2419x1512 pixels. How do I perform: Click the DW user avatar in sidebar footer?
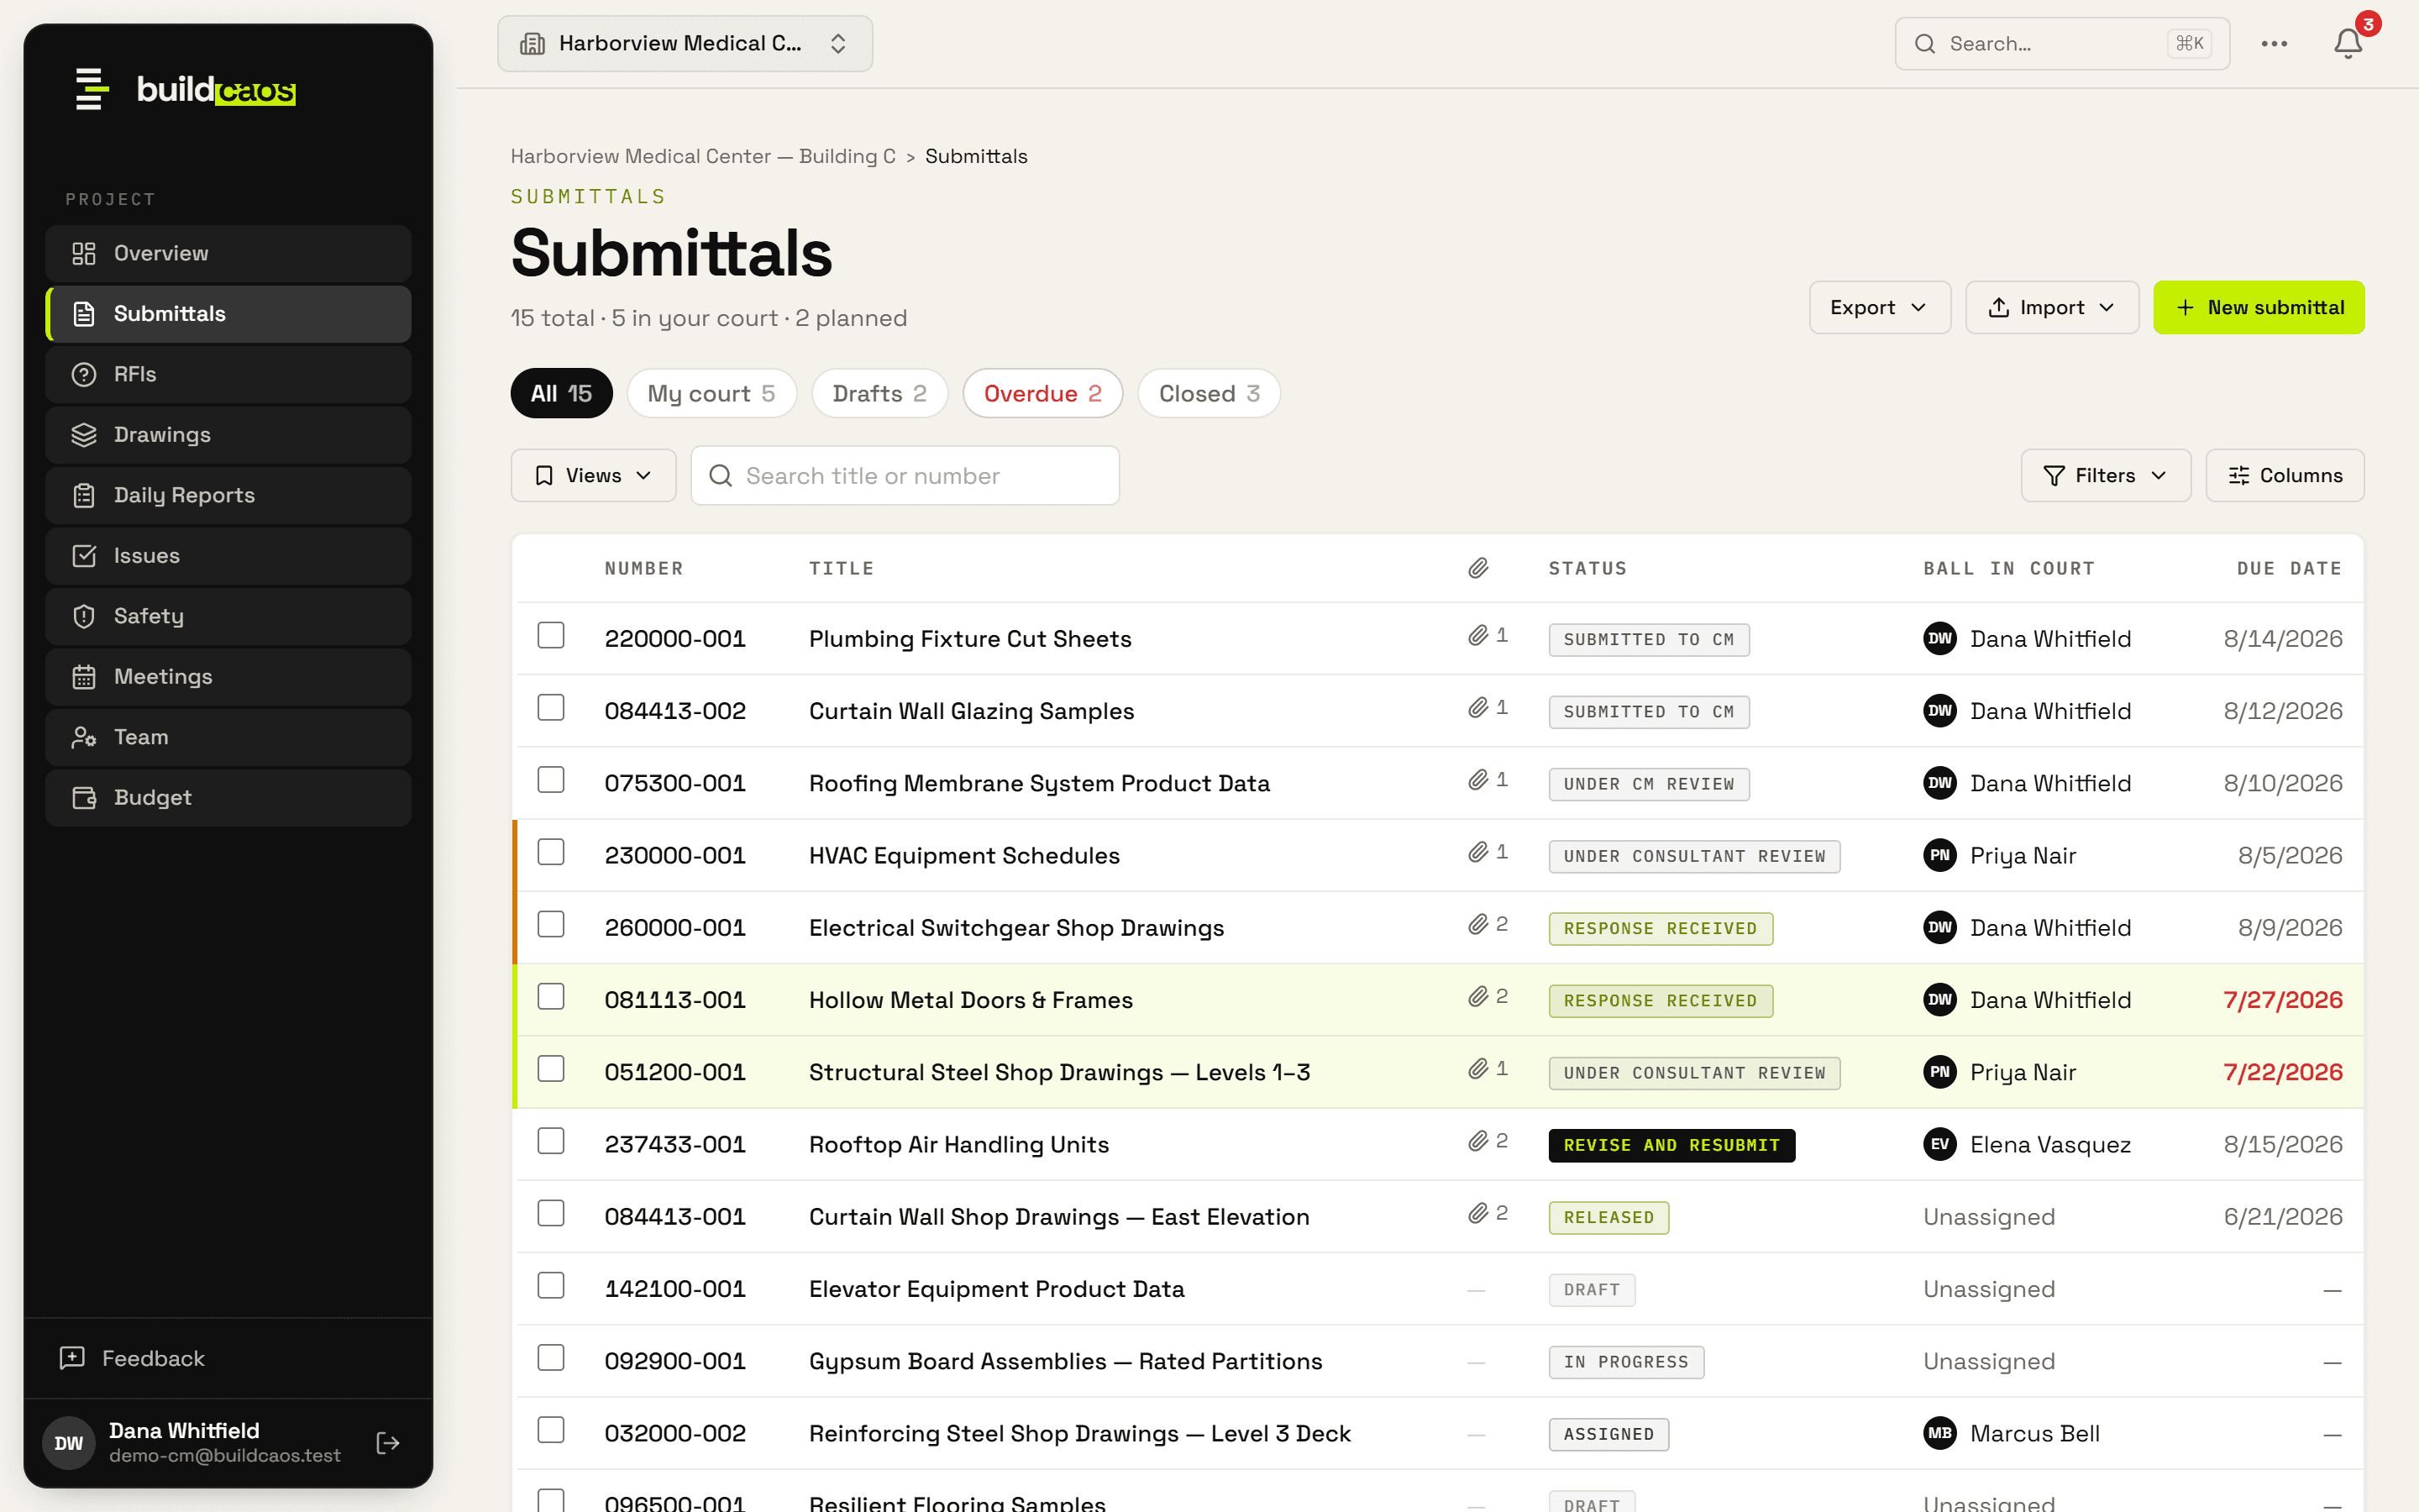pos(69,1442)
